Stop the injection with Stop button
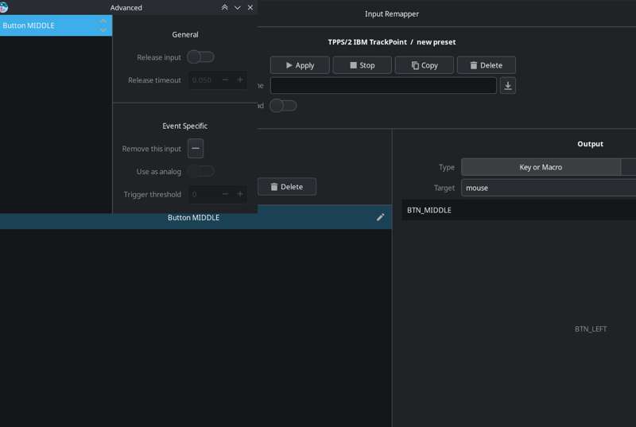The image size is (636, 427). point(363,65)
